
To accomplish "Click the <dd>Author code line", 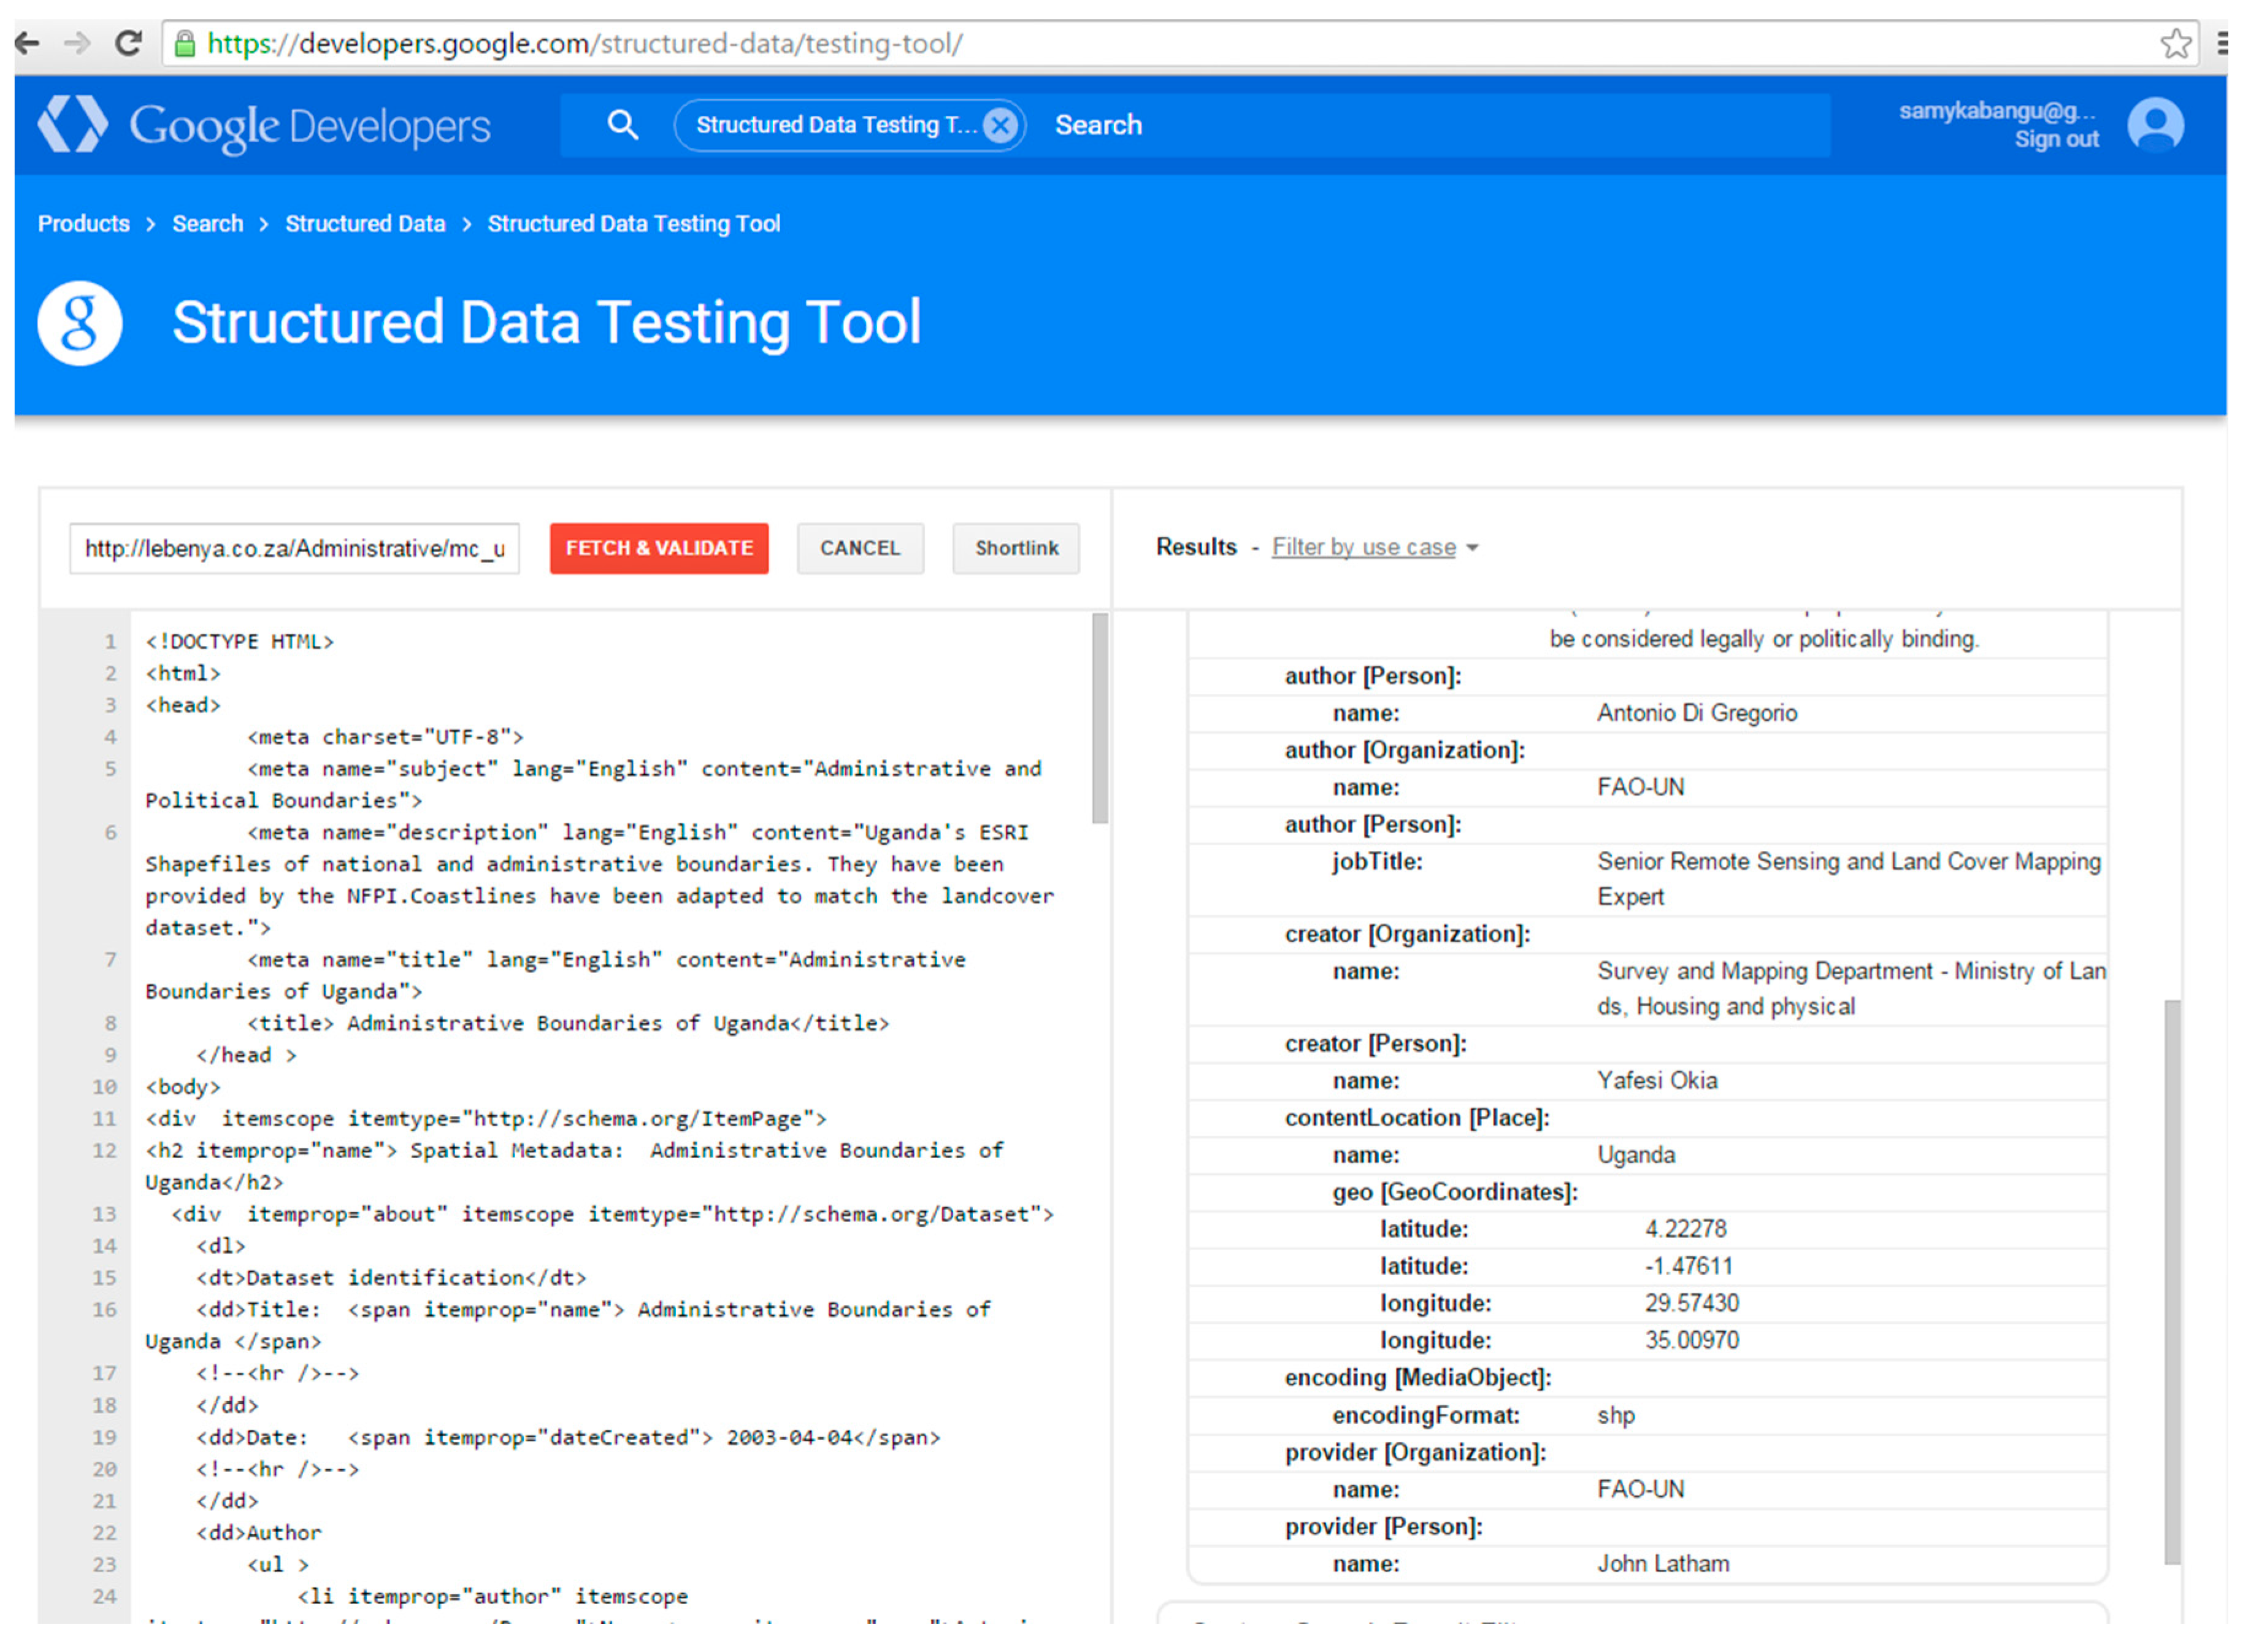I will point(259,1533).
